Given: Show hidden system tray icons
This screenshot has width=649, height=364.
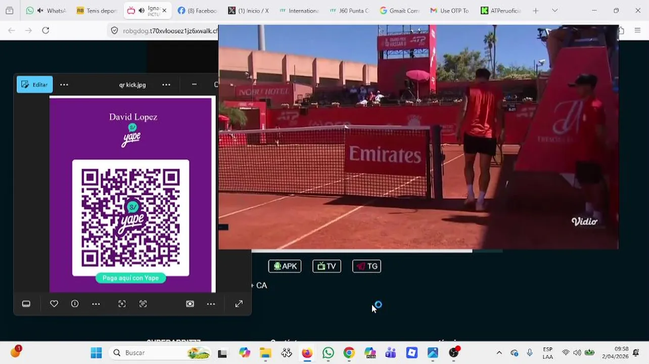Looking at the screenshot, I should 499,353.
